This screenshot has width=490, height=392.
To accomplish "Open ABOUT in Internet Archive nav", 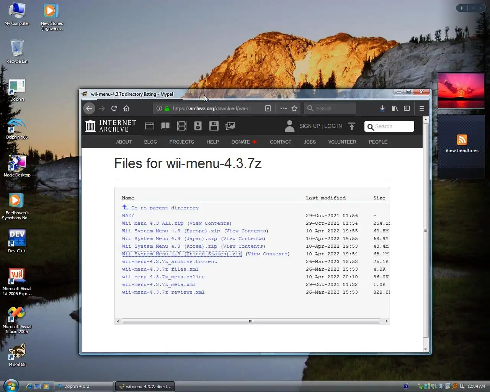I will click(124, 142).
